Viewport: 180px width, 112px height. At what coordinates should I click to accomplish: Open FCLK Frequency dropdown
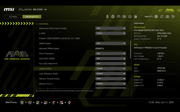111,53
